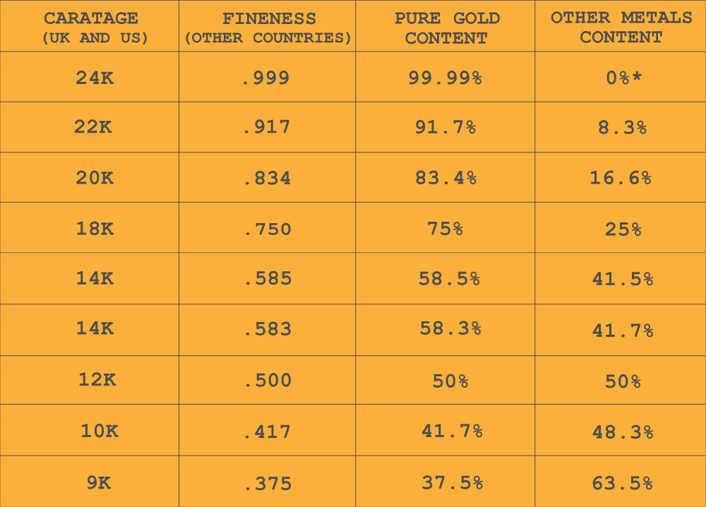
Task: Click the Fineness (Other Countries) column header
Action: (268, 28)
